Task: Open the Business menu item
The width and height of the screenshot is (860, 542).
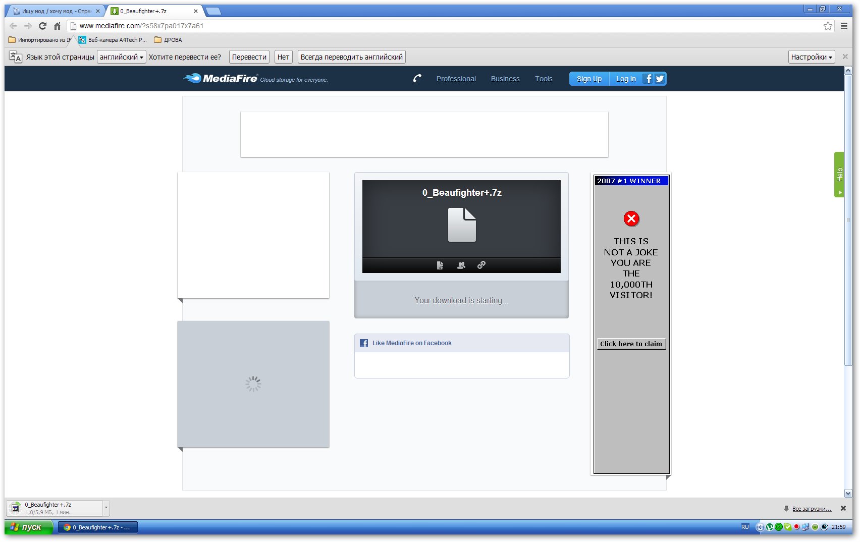Action: (505, 79)
